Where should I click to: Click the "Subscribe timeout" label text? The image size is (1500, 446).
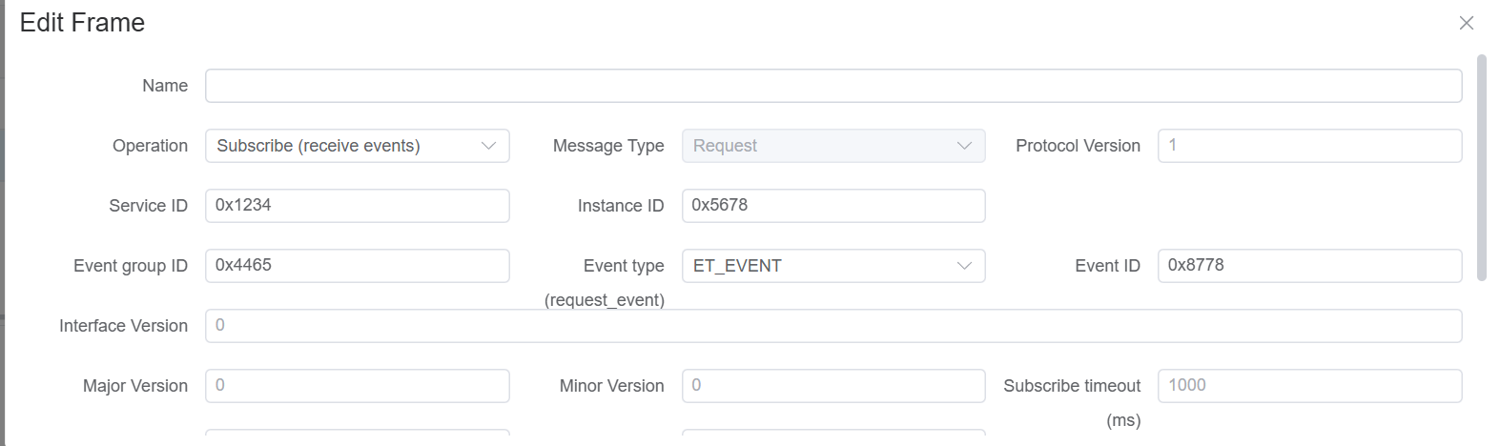pos(1071,386)
